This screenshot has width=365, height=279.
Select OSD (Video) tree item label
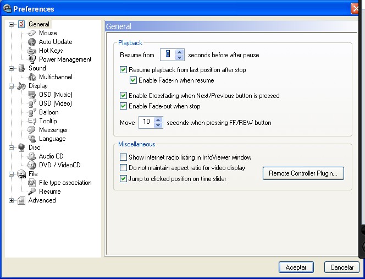click(x=56, y=103)
